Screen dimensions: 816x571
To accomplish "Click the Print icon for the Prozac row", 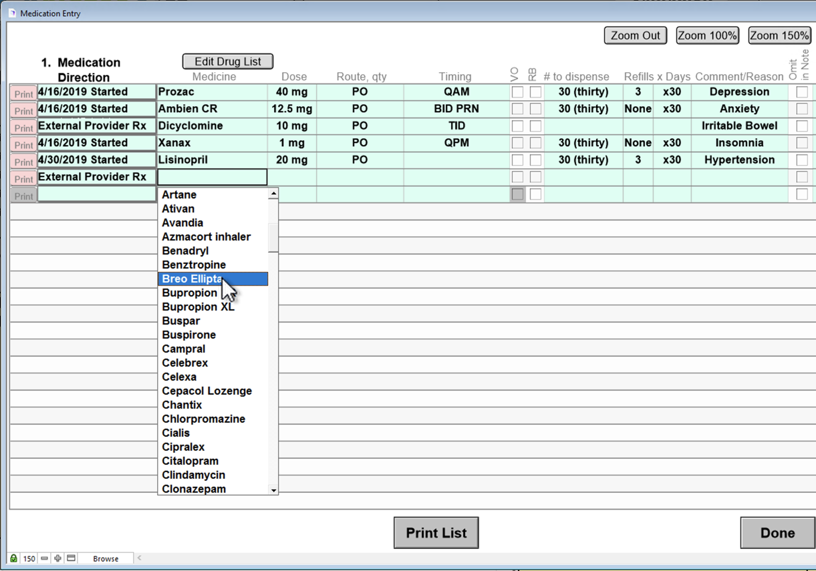I will click(23, 94).
